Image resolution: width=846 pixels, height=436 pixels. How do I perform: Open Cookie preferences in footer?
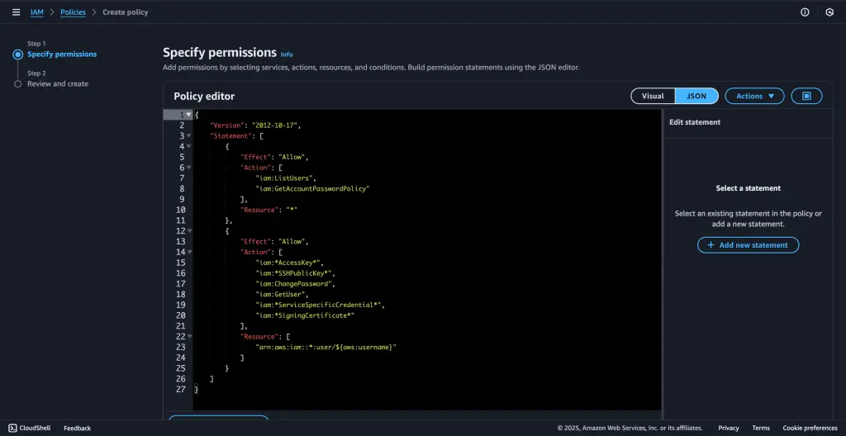pyautogui.click(x=810, y=428)
